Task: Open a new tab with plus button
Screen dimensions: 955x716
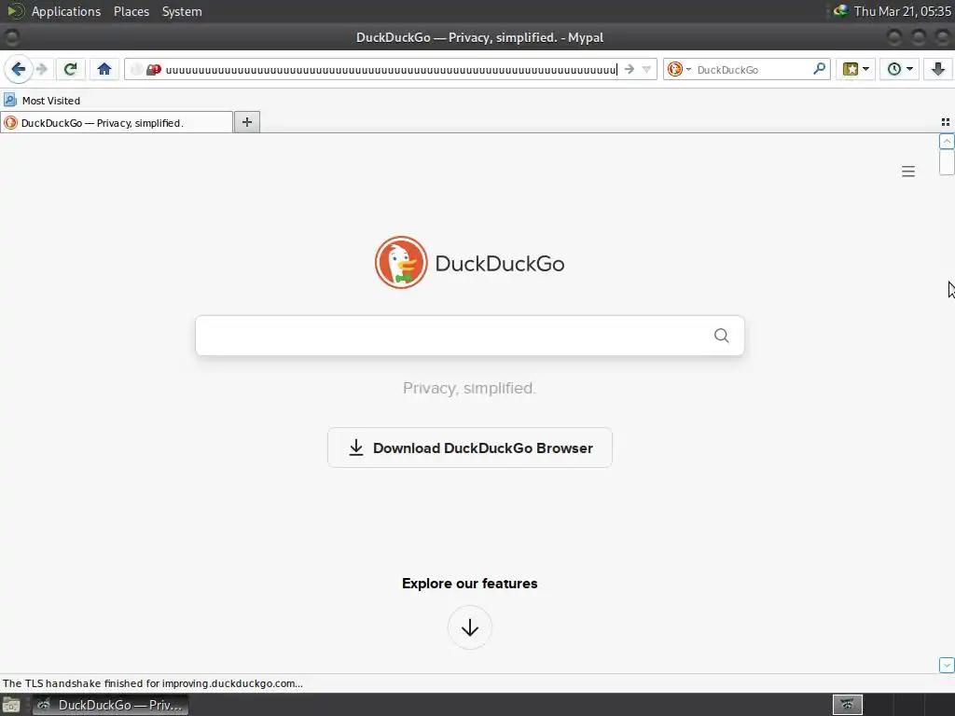Action: (x=247, y=122)
